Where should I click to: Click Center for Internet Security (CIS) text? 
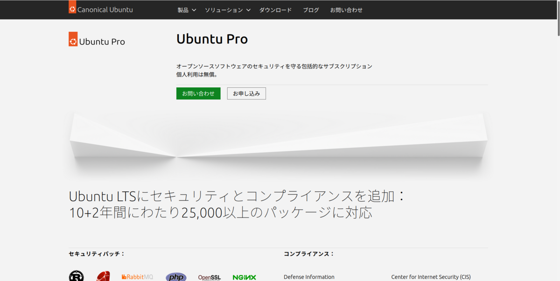tap(431, 277)
